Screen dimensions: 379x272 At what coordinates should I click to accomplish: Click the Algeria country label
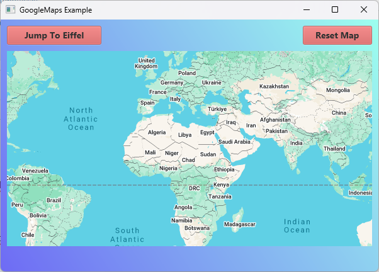point(157,132)
